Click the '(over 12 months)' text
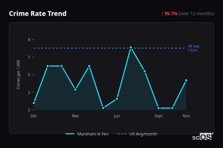 pyautogui.click(x=196, y=14)
